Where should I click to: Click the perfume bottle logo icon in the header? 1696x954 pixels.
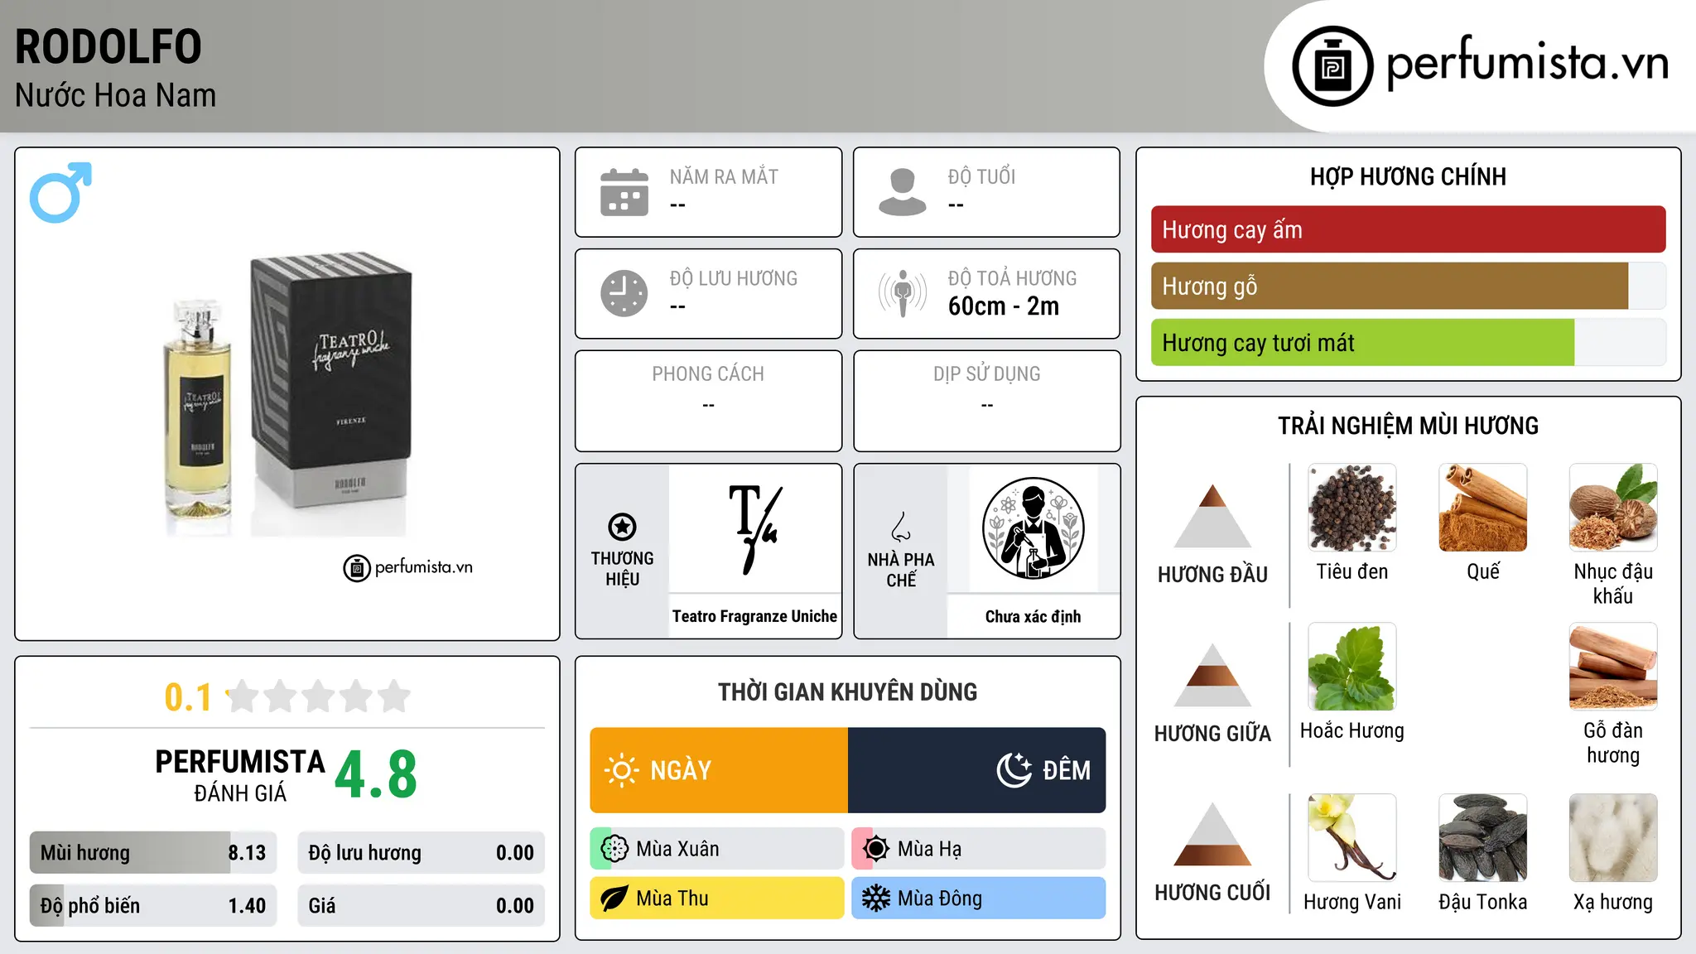[x=1332, y=66]
